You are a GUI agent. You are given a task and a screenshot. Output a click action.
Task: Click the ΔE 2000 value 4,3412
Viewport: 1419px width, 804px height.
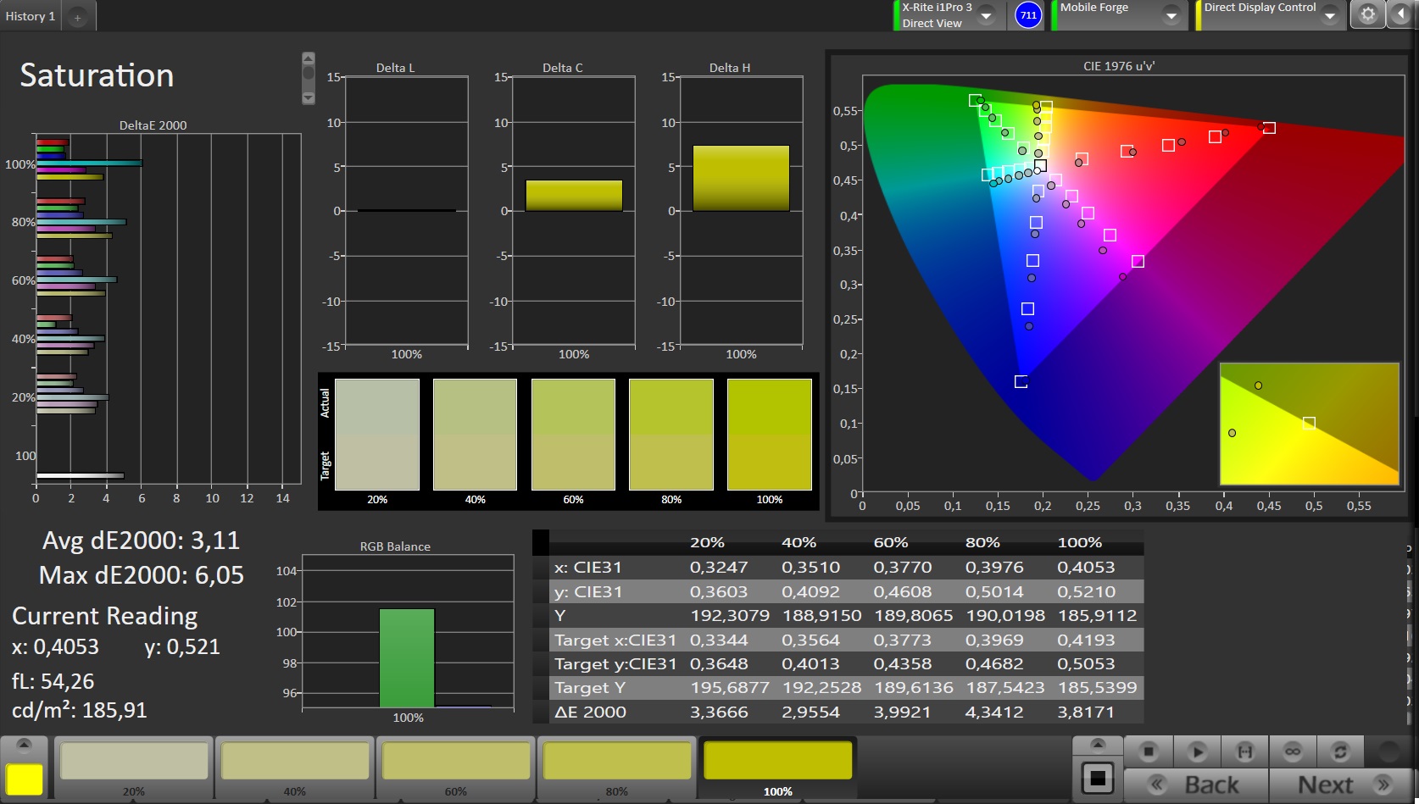[x=993, y=713]
